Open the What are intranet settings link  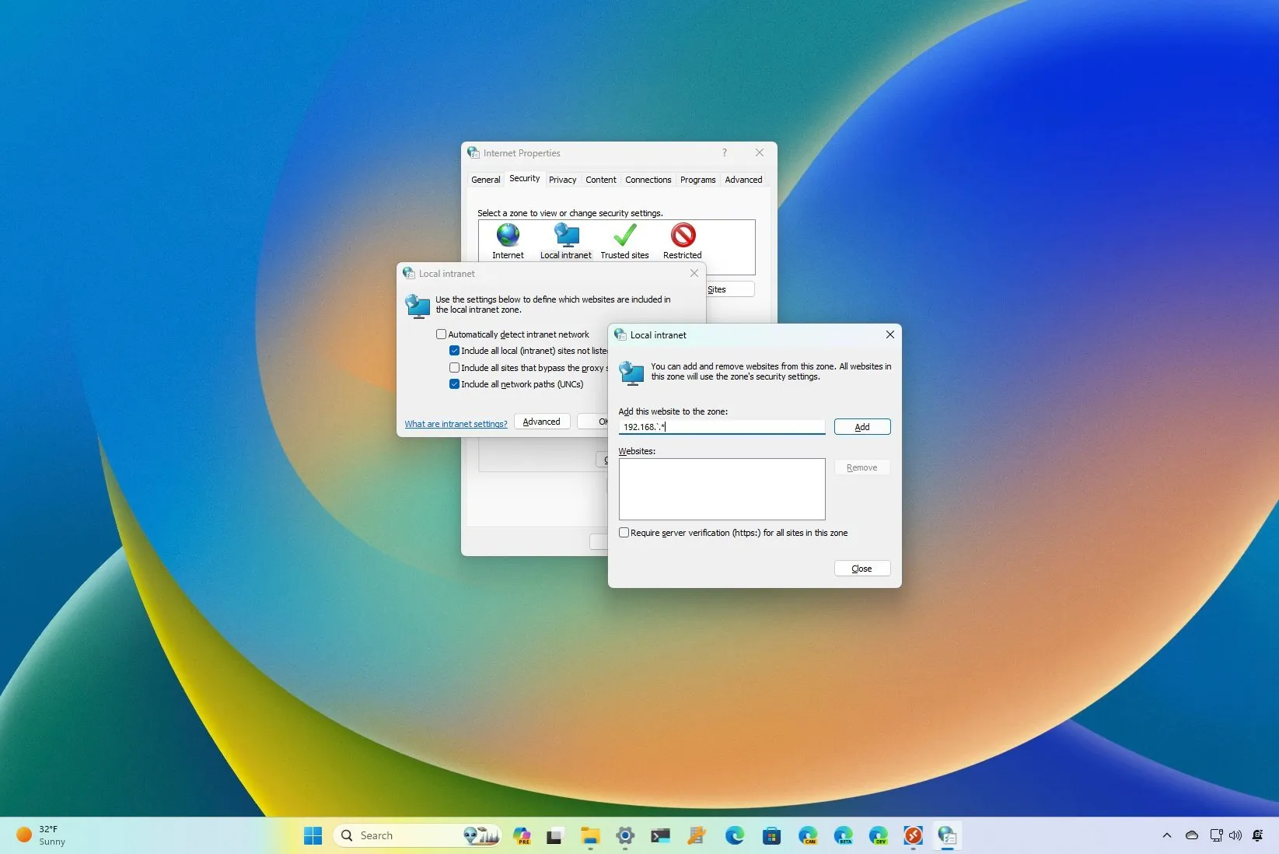[456, 423]
